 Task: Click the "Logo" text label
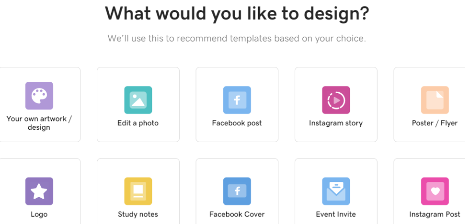(39, 214)
